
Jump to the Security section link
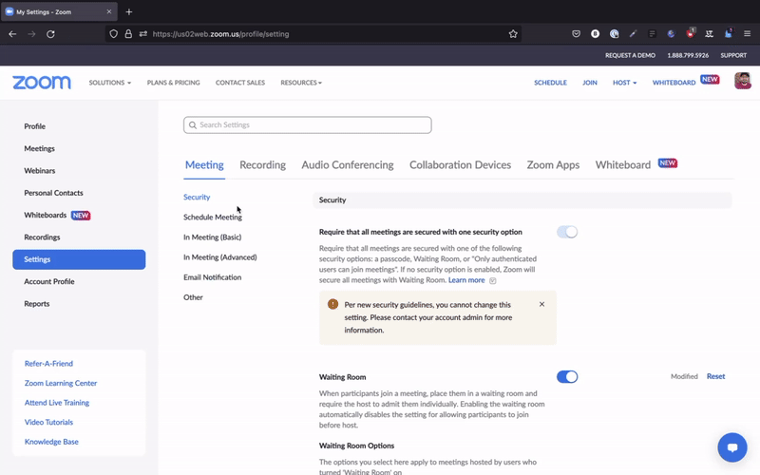[x=197, y=198]
